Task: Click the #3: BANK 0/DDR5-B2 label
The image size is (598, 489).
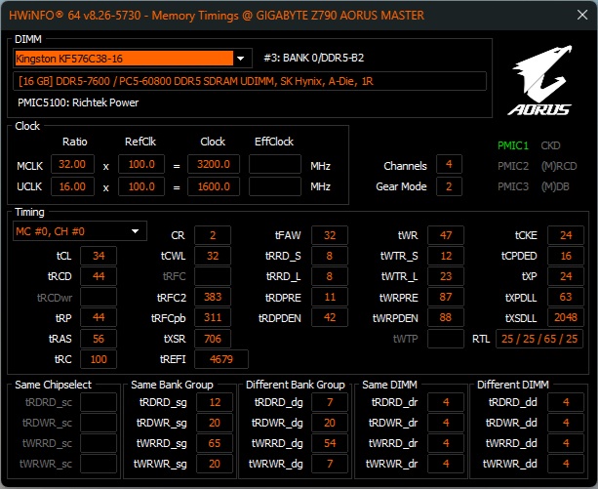Action: click(x=314, y=58)
